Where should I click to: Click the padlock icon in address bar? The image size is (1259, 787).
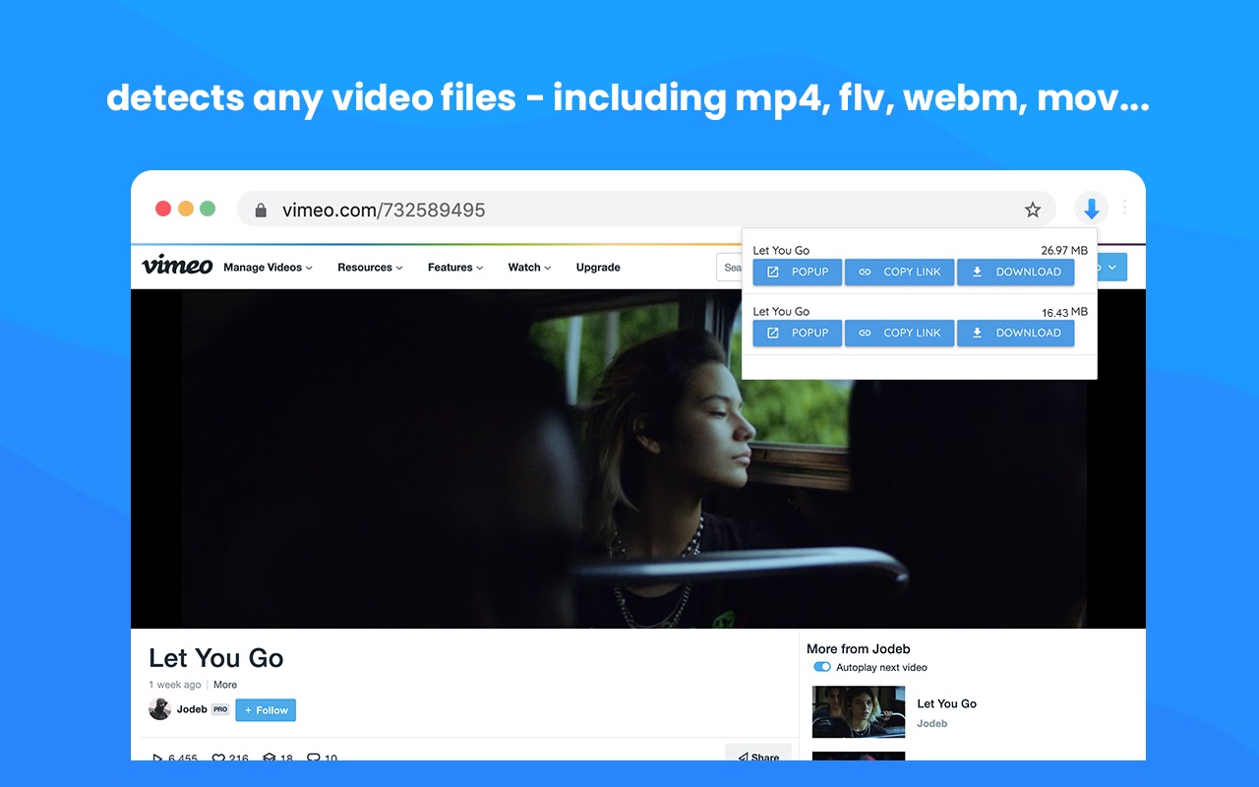tap(261, 210)
